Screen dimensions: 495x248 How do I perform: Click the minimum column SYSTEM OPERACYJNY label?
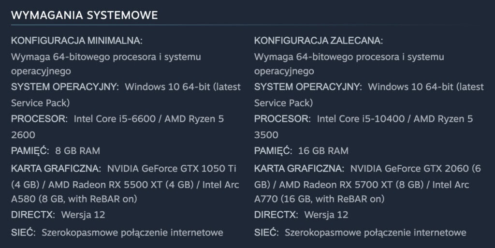click(x=65, y=87)
